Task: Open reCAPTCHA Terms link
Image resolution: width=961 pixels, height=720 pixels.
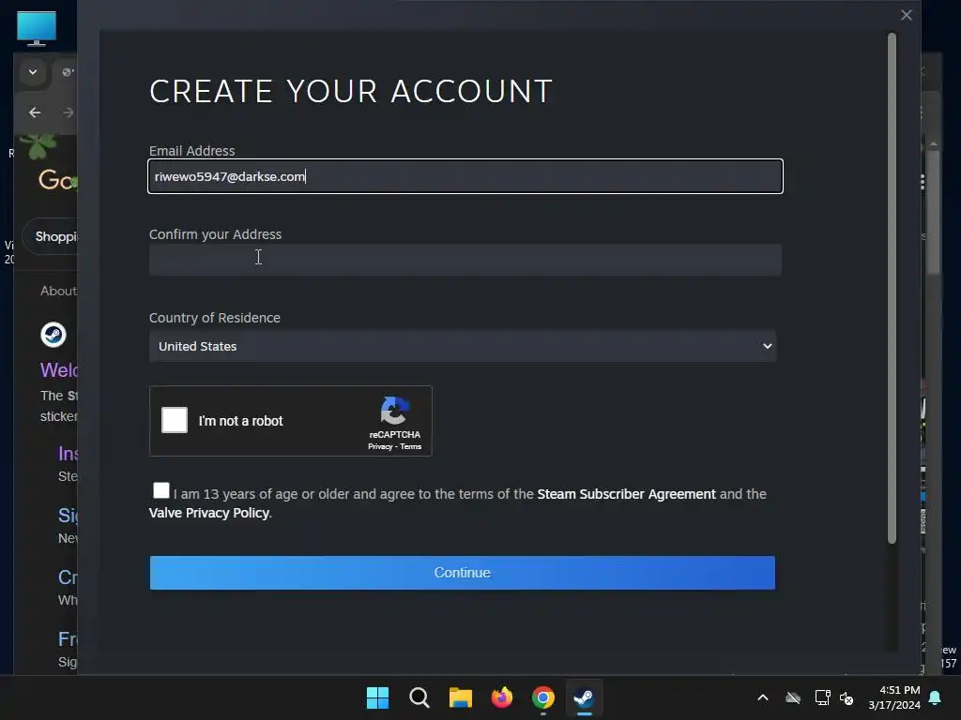Action: (411, 447)
